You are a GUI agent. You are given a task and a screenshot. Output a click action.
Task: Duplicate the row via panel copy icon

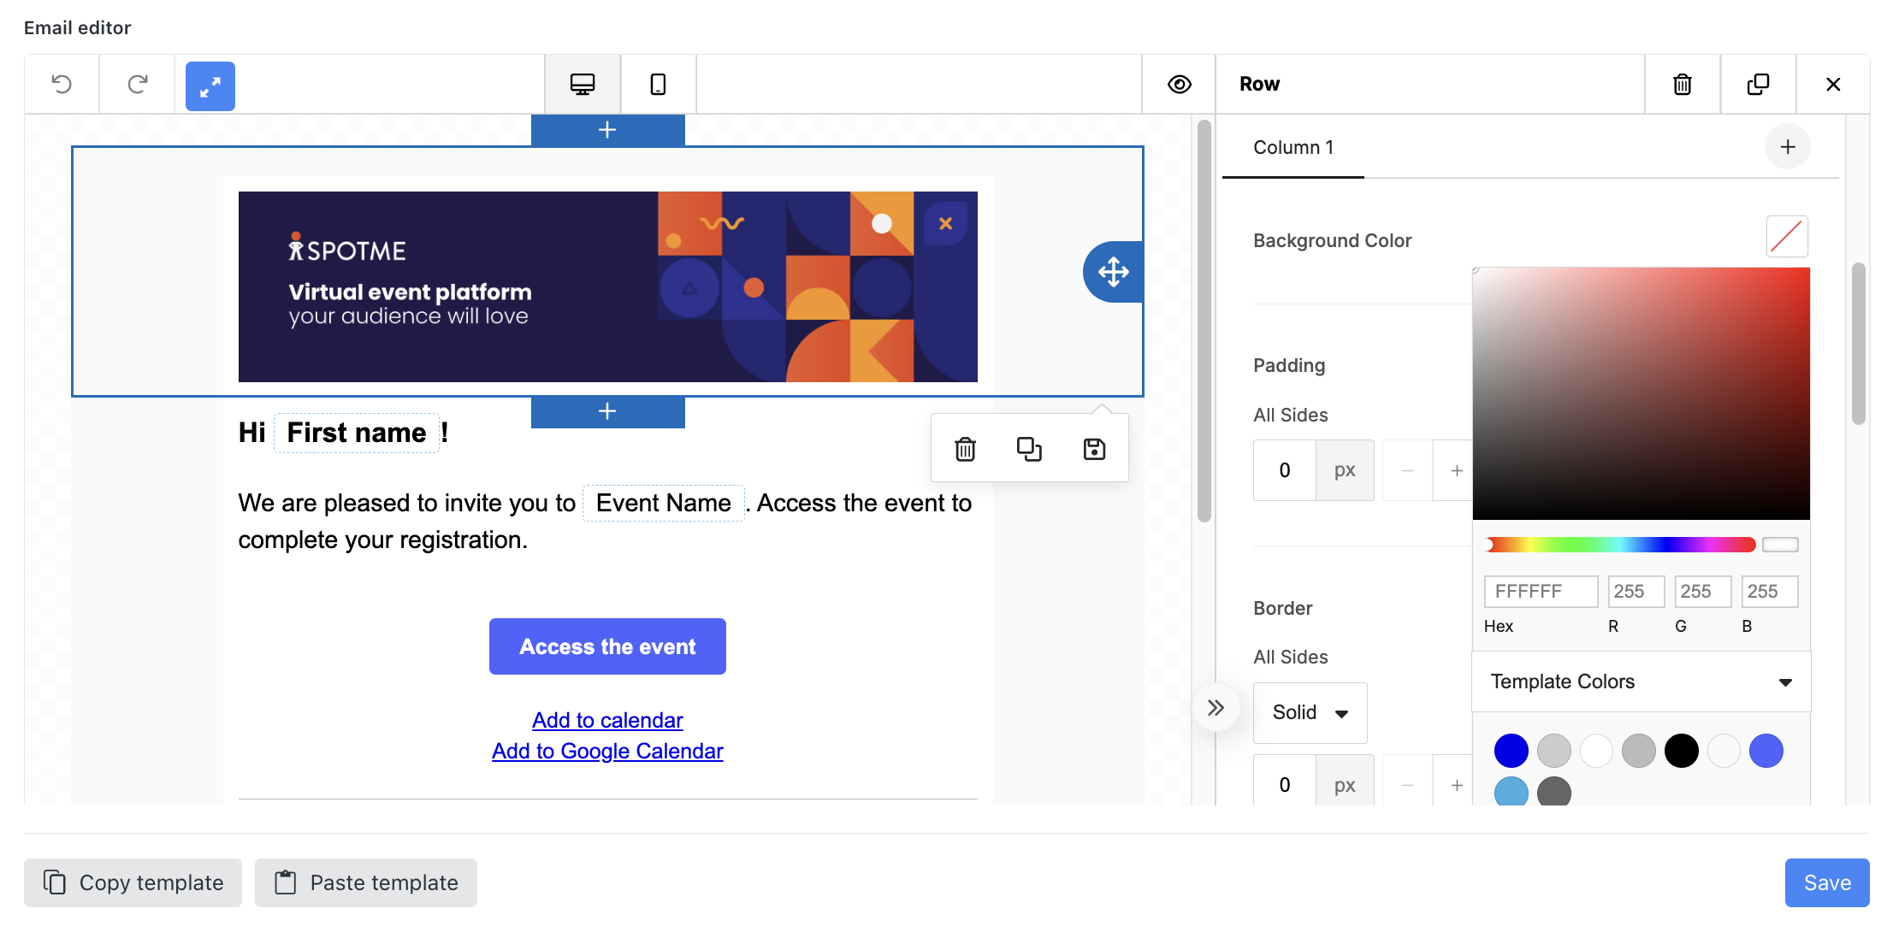1758,84
